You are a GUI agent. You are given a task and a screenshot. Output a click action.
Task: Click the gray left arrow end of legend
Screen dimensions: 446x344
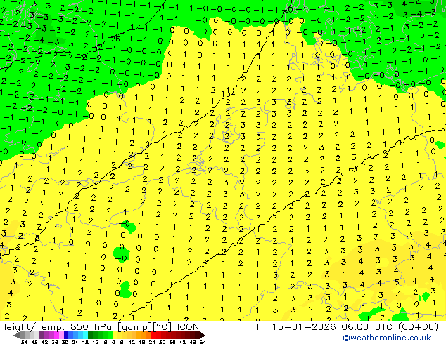[16, 335]
